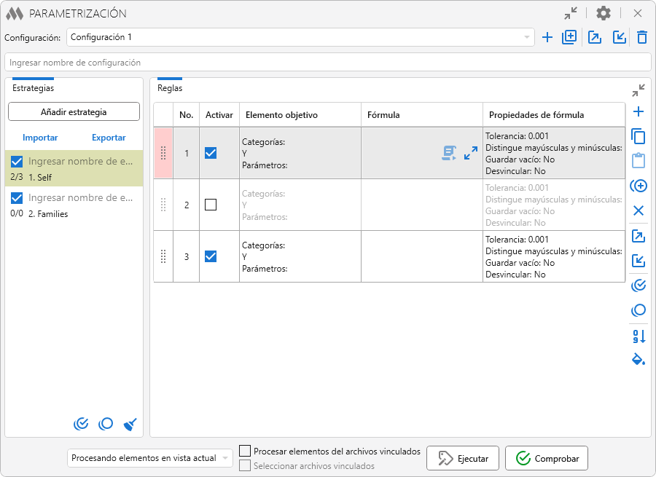656x477 pixels.
Task: Click the delete configuration trash icon
Action: tap(641, 37)
